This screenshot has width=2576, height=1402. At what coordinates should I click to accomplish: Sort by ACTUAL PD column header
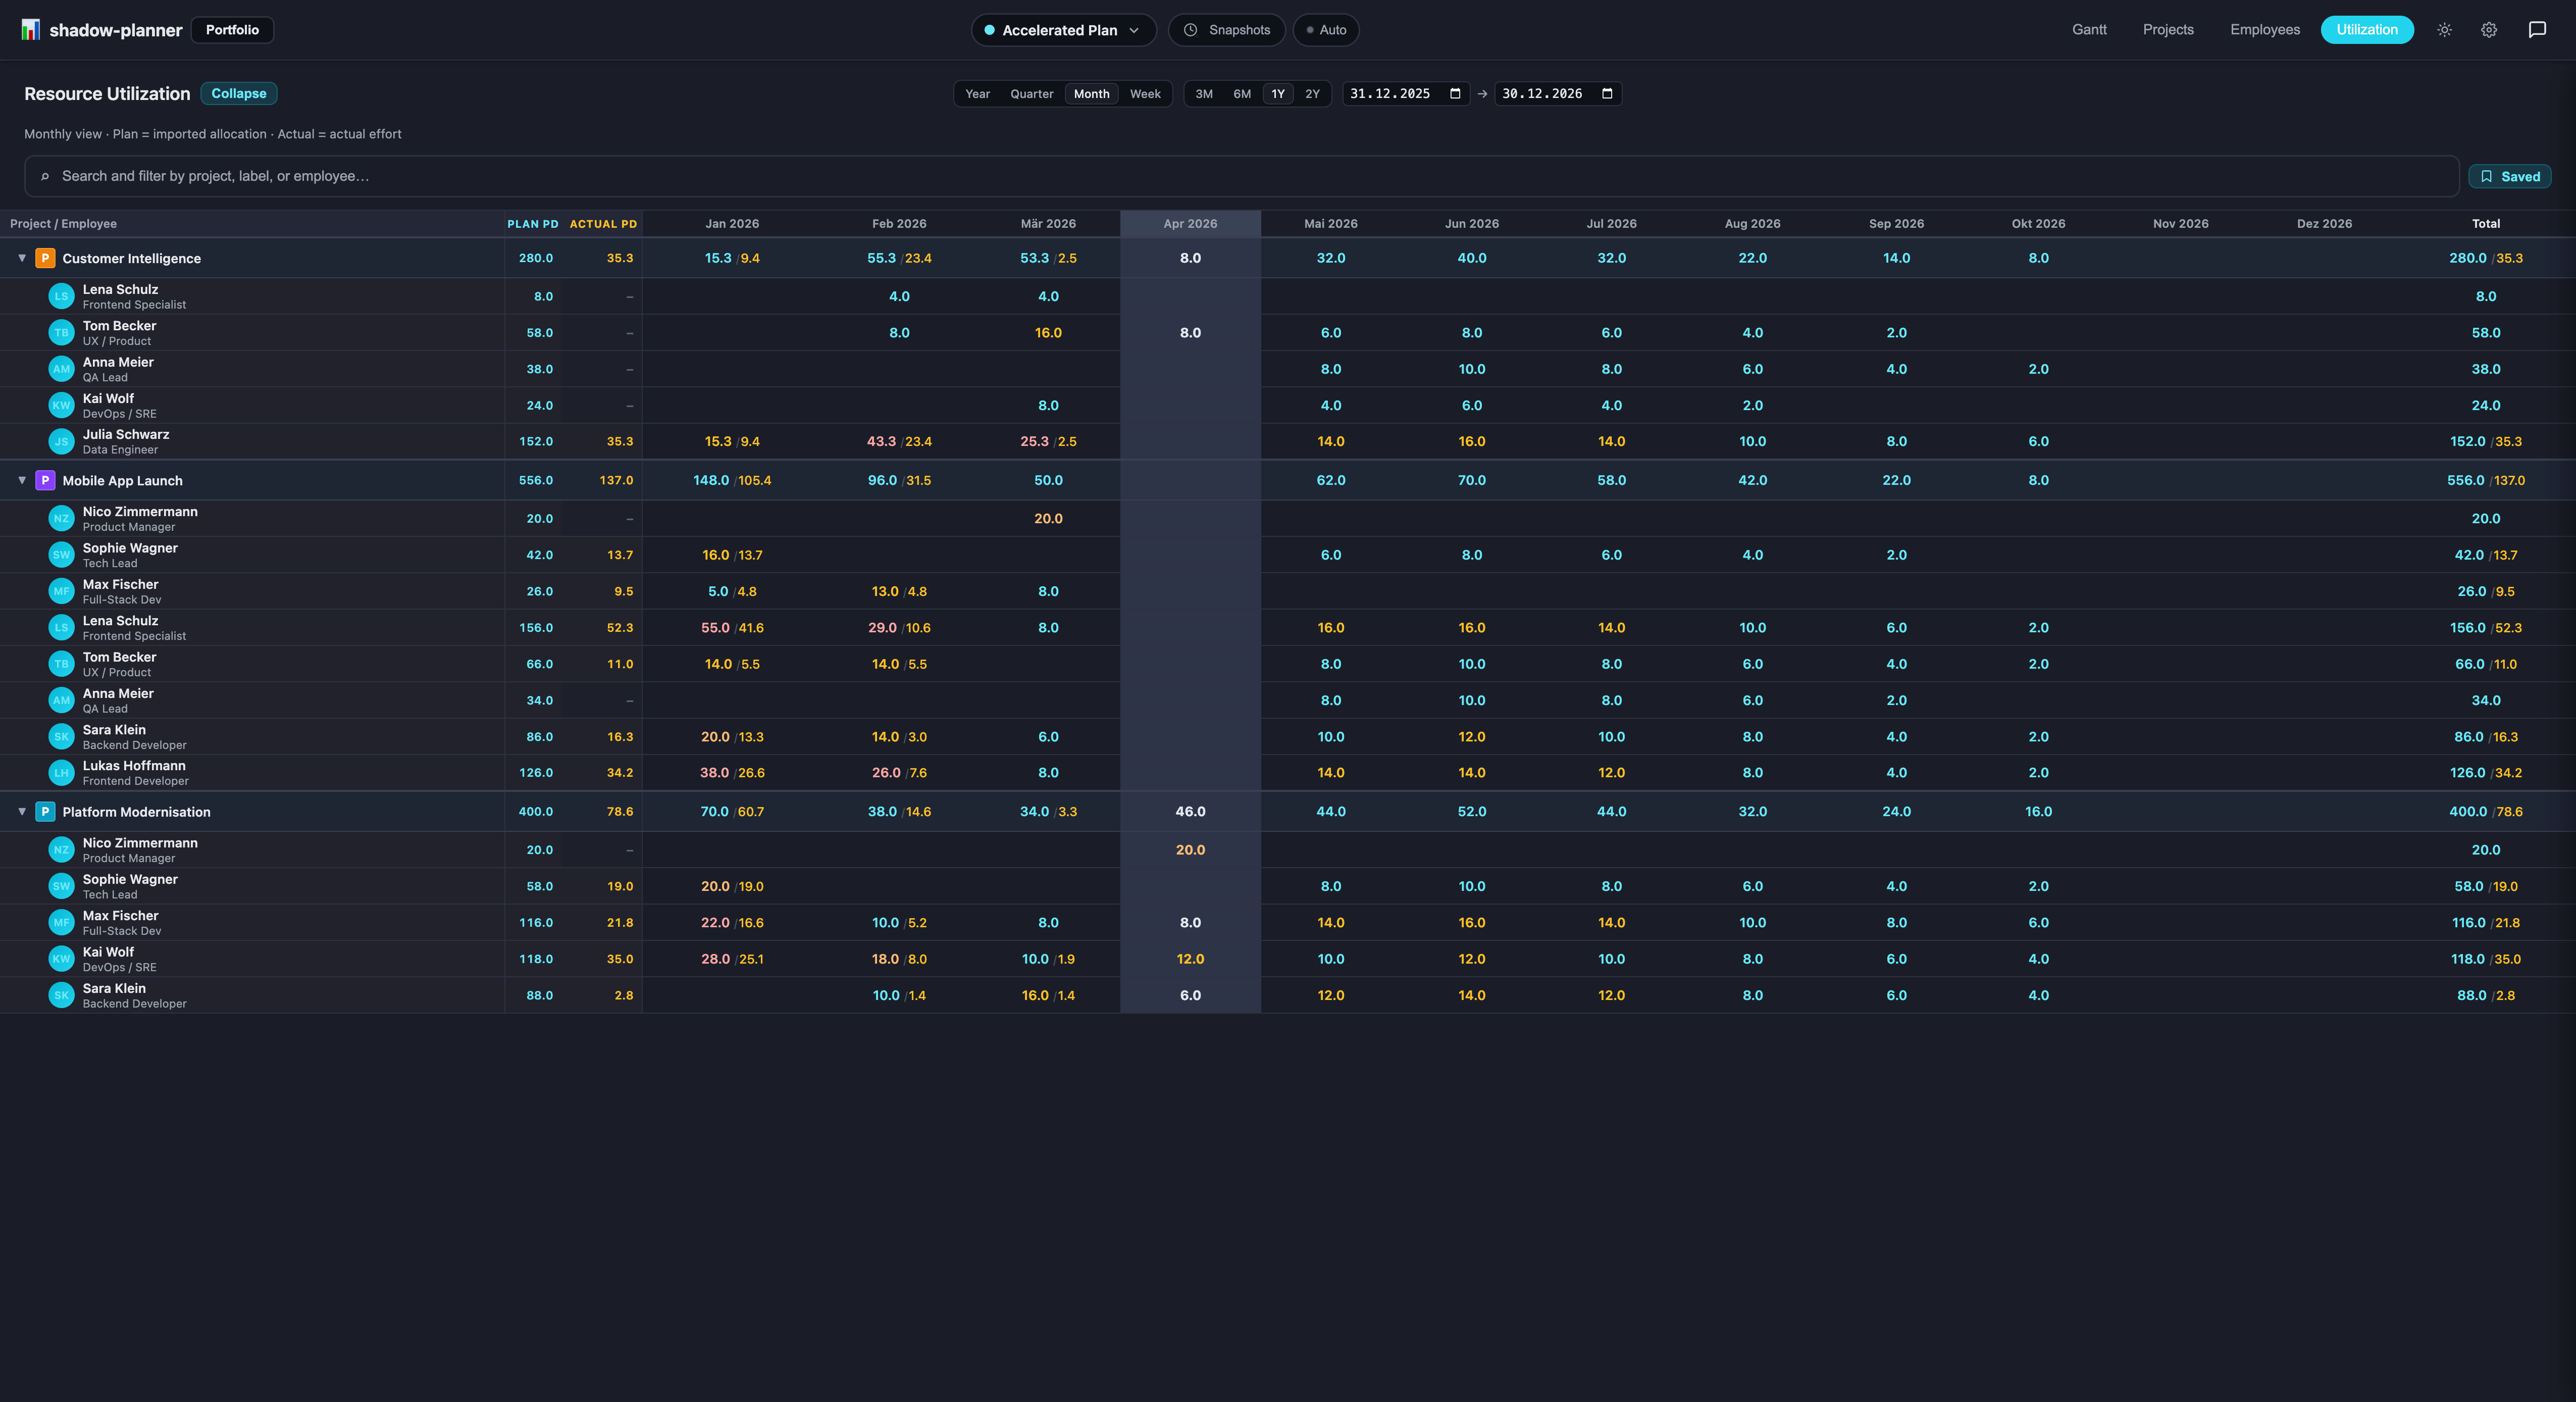(603, 224)
